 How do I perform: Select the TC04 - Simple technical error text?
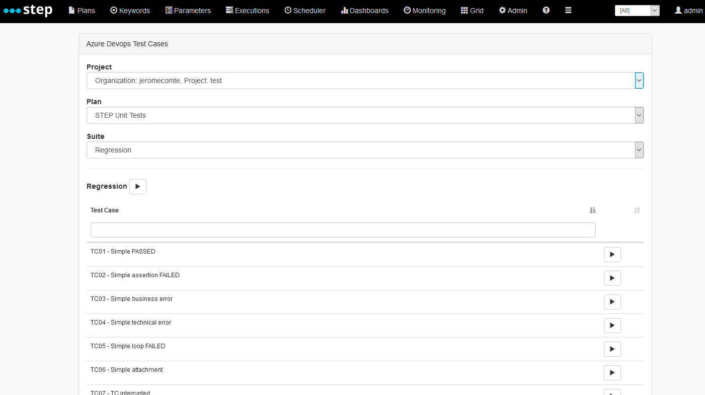[x=131, y=323]
